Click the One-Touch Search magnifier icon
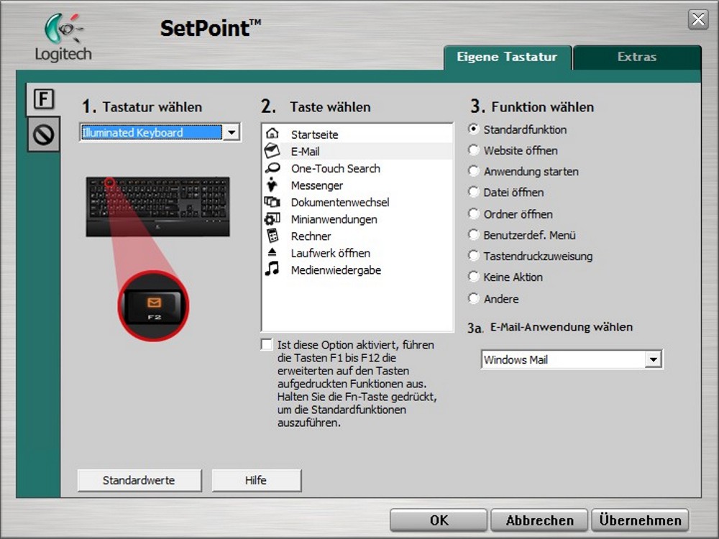The height and width of the screenshot is (539, 719). pyautogui.click(x=273, y=167)
